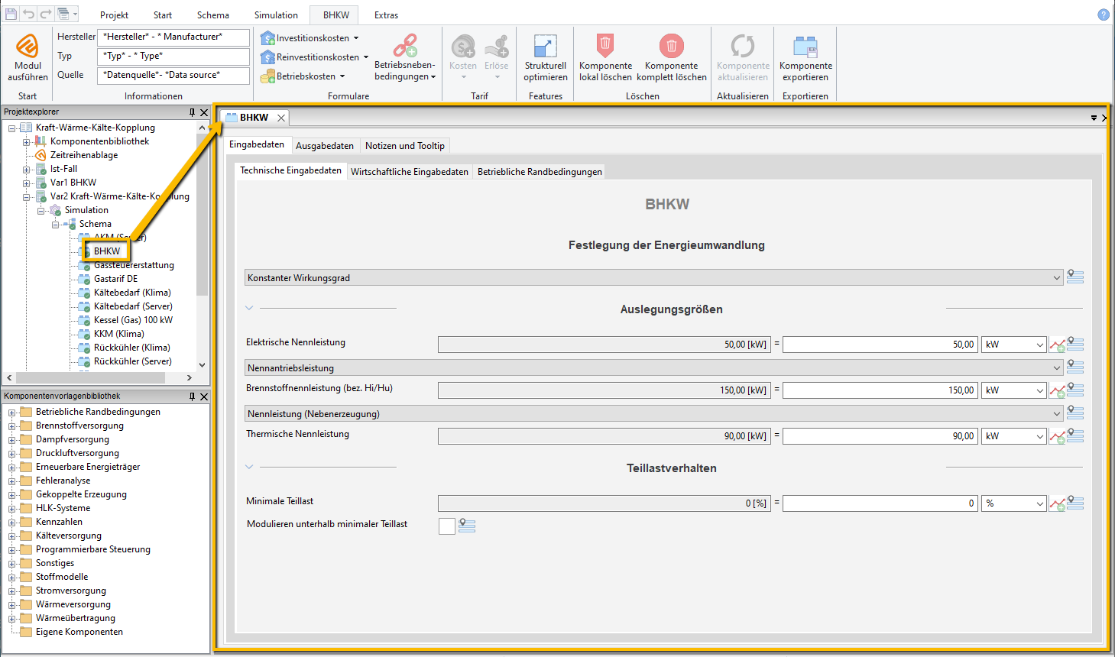Expand the Kälteversorgung library folder
Viewport: 1115px width, 657px height.
point(11,536)
